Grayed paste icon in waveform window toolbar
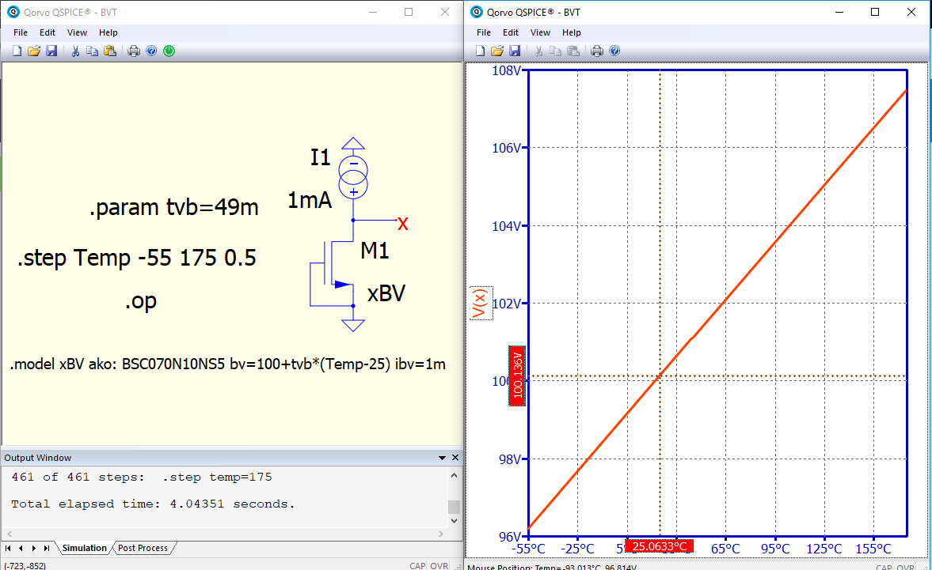This screenshot has height=570, width=932. [x=573, y=51]
